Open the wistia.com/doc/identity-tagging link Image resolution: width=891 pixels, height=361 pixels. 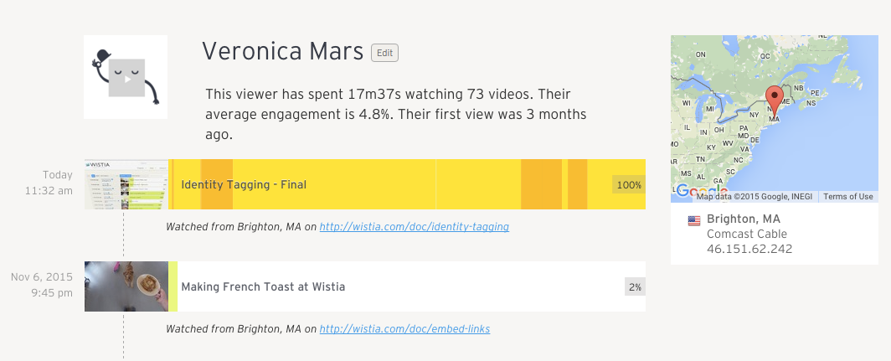pyautogui.click(x=415, y=227)
